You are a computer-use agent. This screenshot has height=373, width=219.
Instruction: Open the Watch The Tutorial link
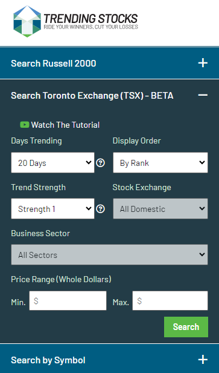[x=65, y=125]
